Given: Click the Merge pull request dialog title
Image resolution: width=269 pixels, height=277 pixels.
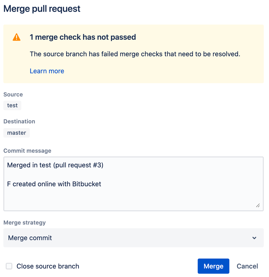Looking at the screenshot, I should click(x=42, y=9).
